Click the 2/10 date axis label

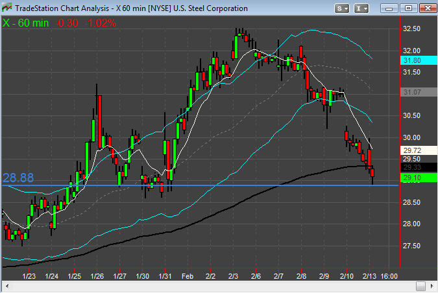347,276
